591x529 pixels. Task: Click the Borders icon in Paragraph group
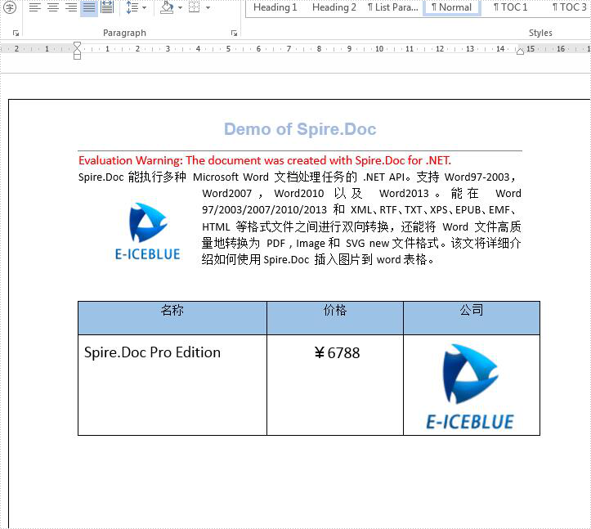[x=194, y=7]
